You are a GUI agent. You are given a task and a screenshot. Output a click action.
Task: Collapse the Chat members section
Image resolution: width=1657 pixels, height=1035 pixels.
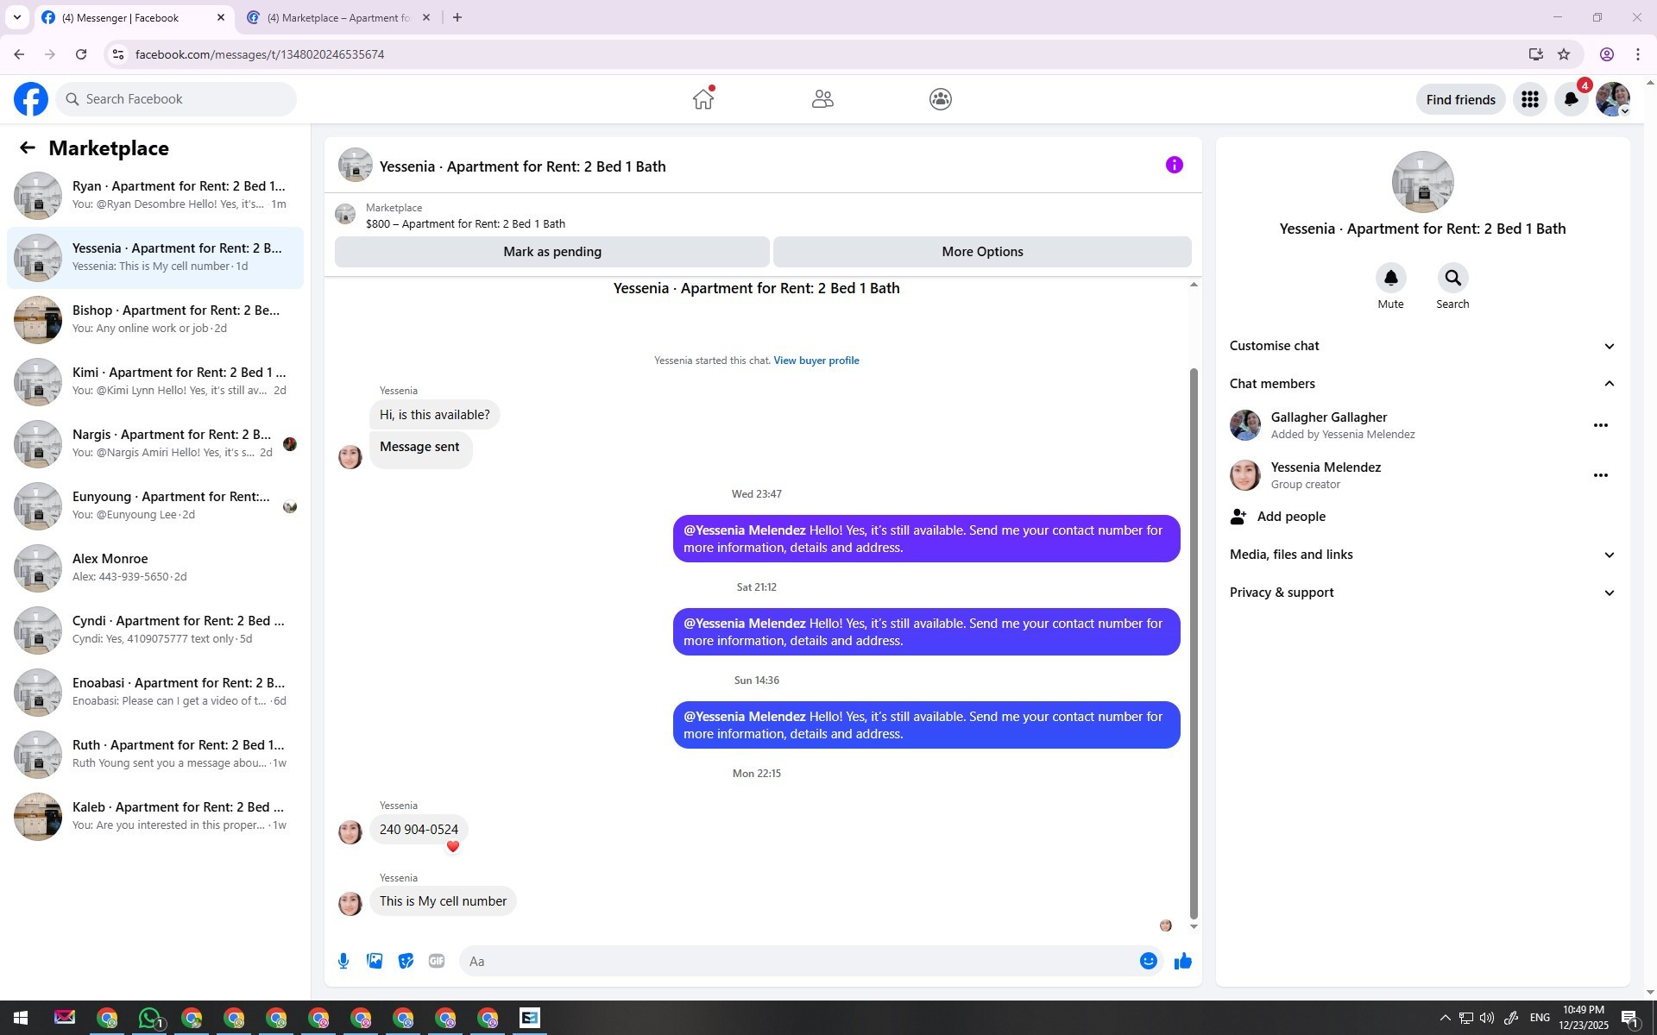pyautogui.click(x=1609, y=384)
